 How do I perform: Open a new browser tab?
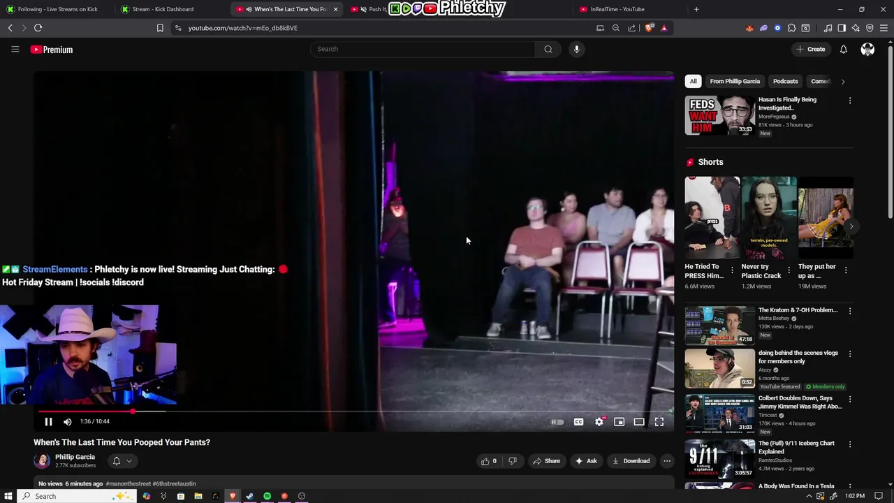[696, 9]
